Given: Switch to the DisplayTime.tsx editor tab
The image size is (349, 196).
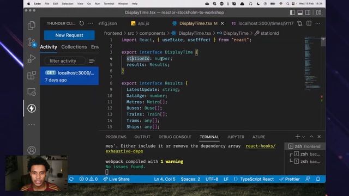Looking at the screenshot, I should point(195,23).
